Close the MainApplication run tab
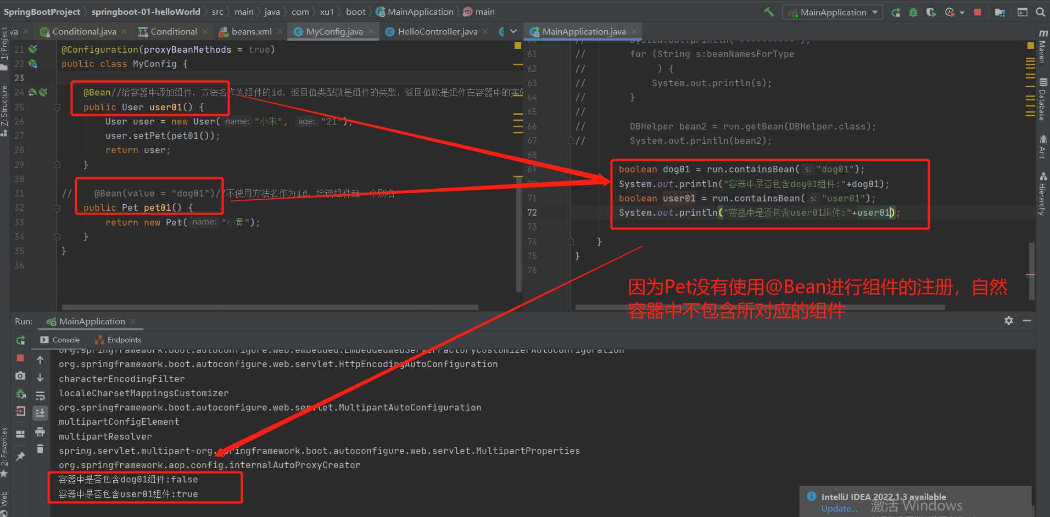The width and height of the screenshot is (1050, 517). (133, 322)
